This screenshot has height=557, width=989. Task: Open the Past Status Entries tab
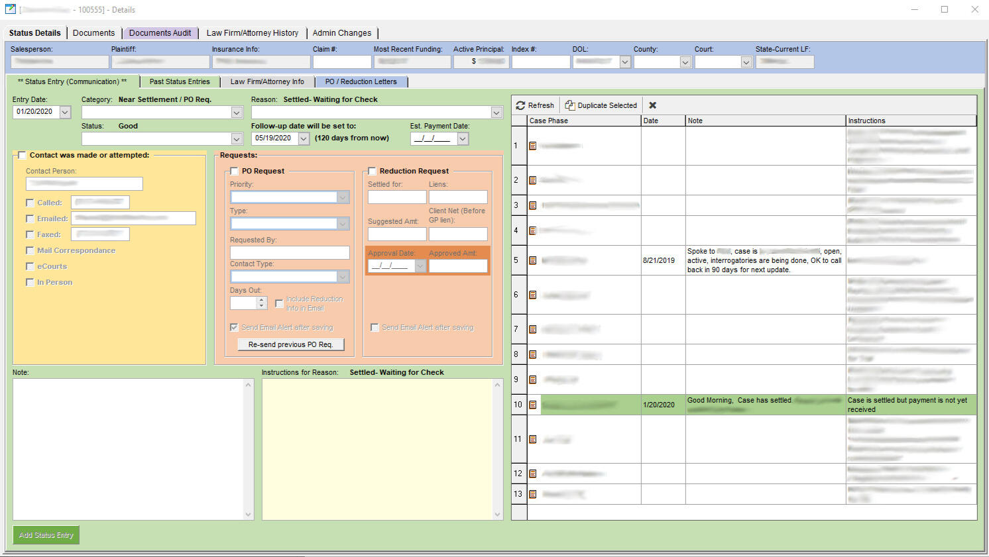(x=180, y=81)
